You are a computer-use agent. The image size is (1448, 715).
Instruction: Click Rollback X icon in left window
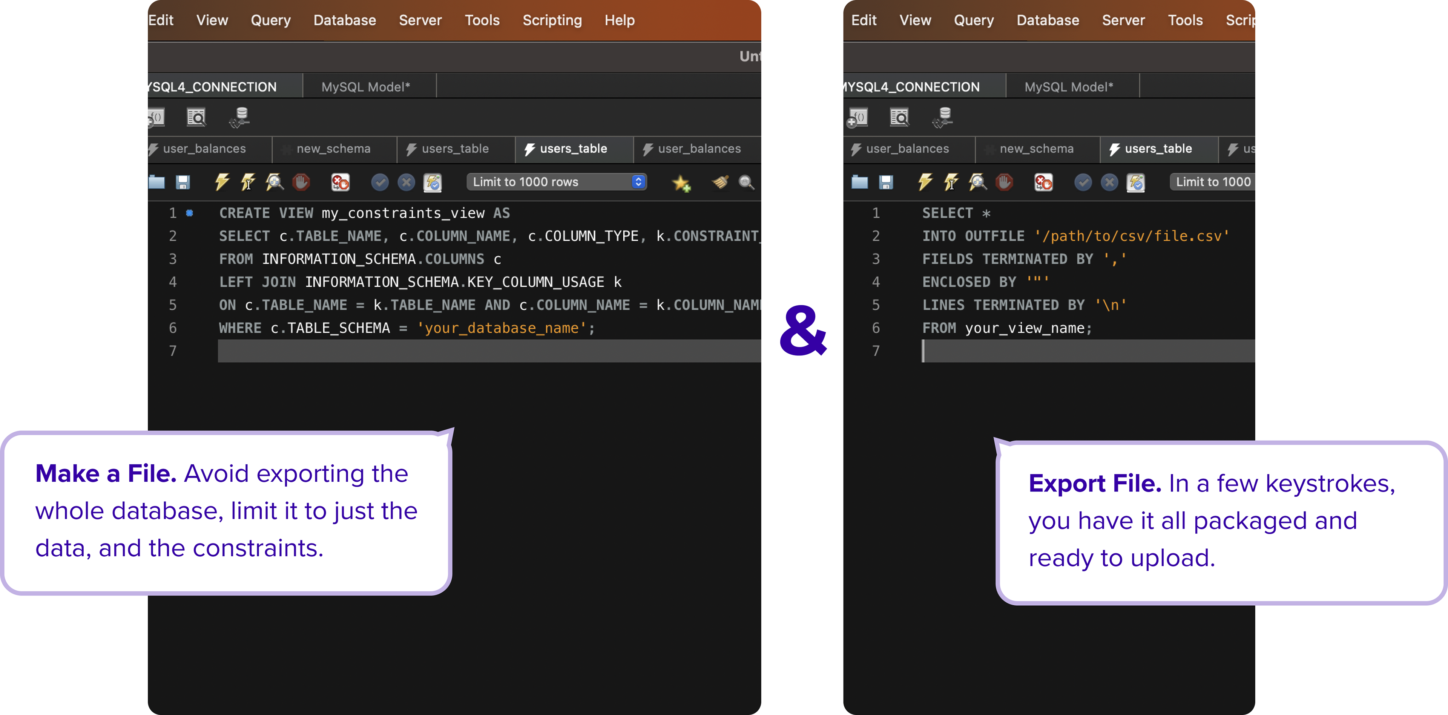[406, 182]
